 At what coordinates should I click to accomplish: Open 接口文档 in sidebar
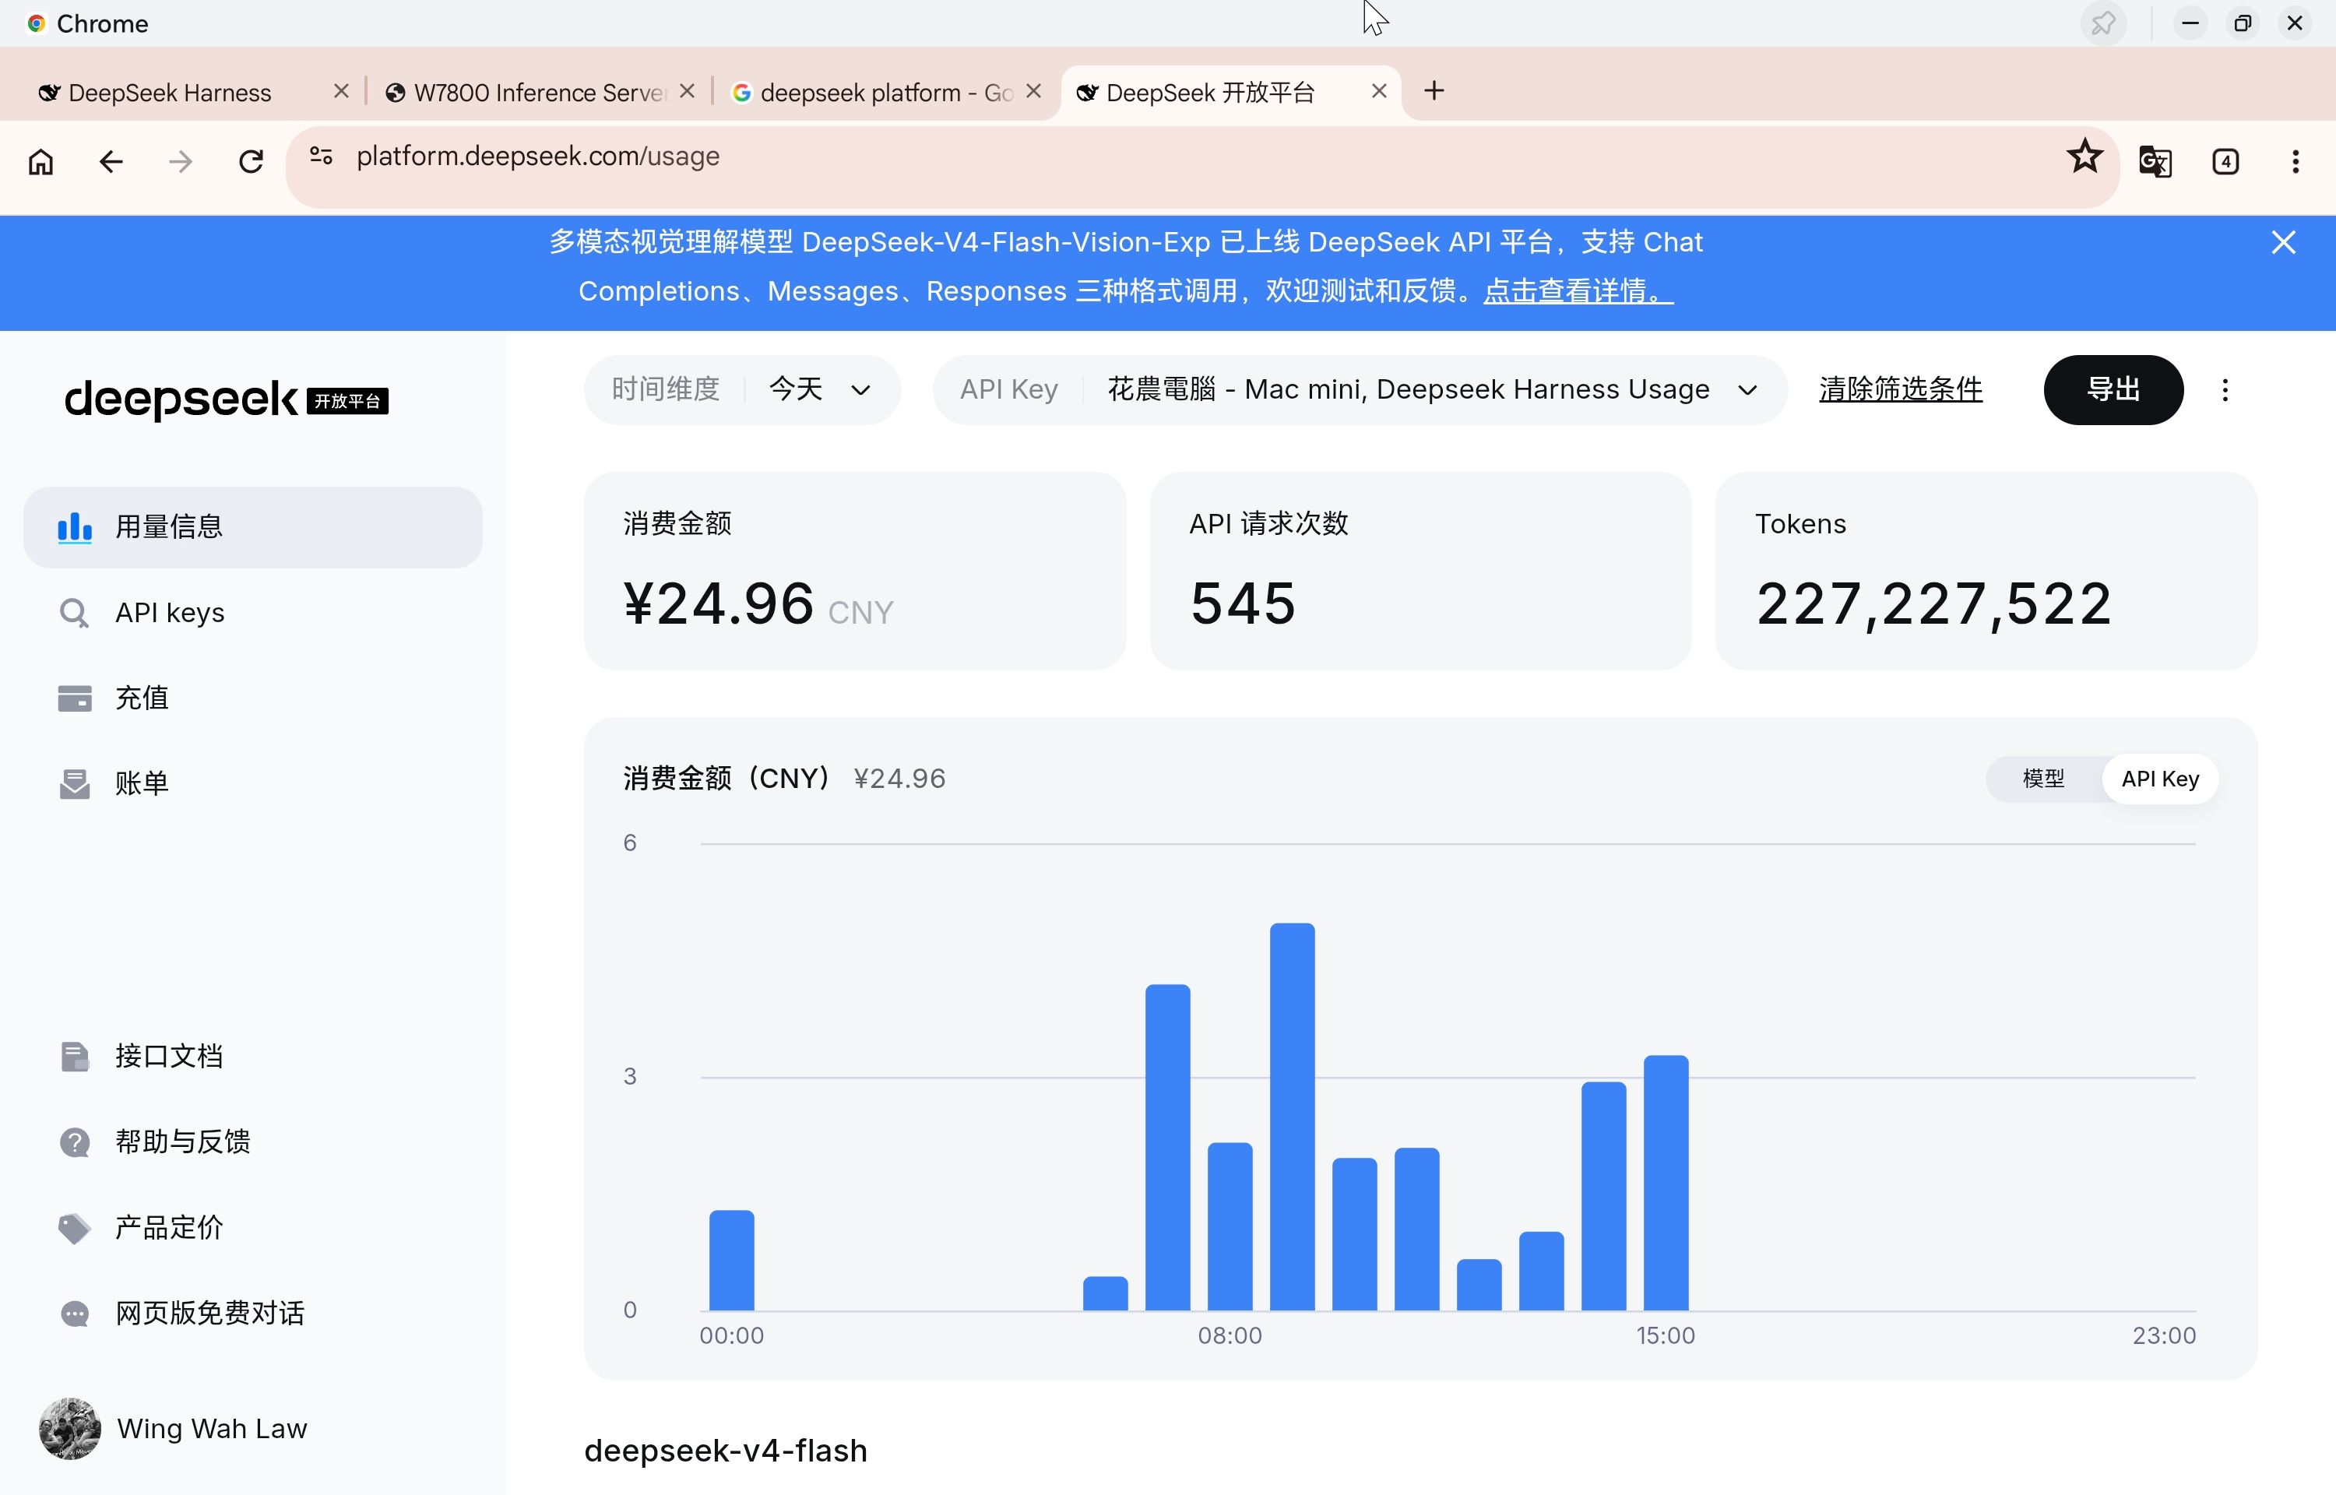pos(252,1057)
